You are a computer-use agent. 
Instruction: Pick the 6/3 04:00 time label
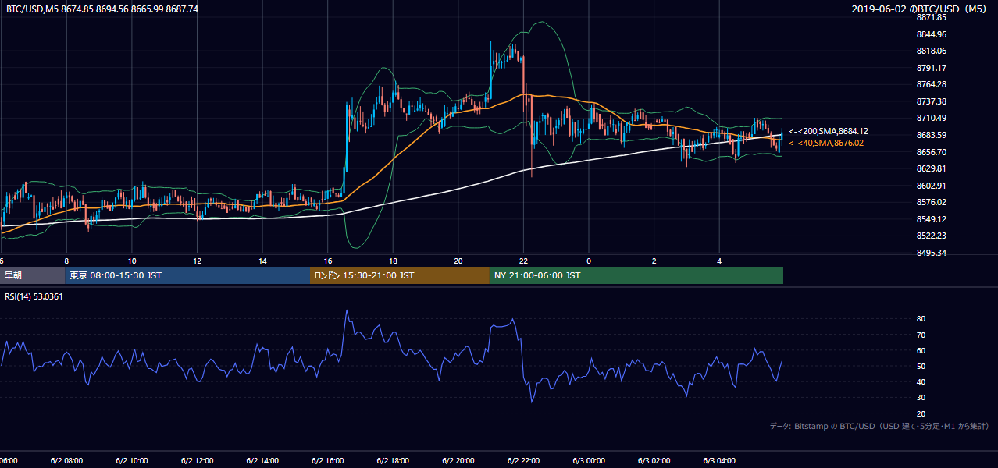coord(720,460)
